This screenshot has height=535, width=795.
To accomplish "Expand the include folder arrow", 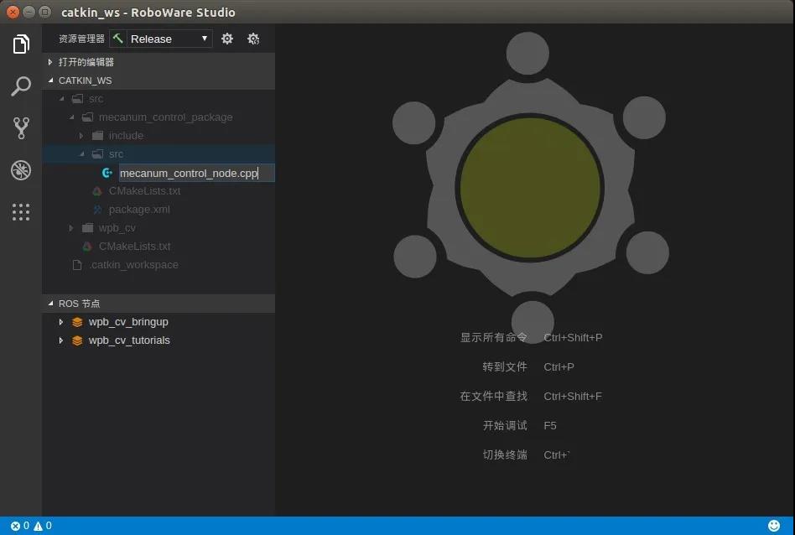I will 81,135.
